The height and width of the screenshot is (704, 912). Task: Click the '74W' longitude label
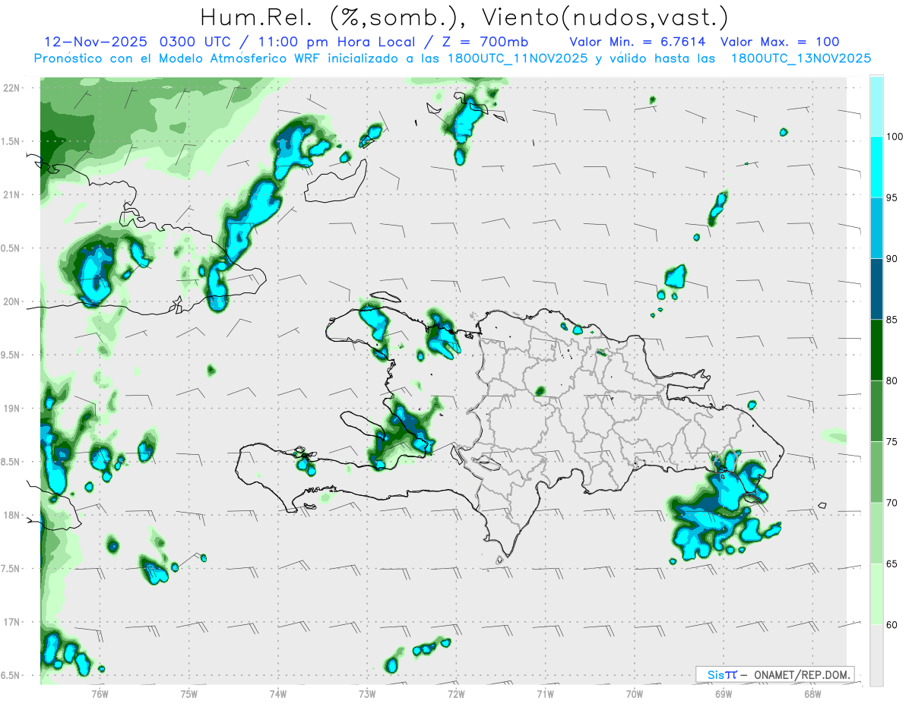tap(277, 693)
